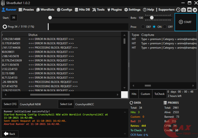
Task: Click the Select List button
Action: (66, 104)
